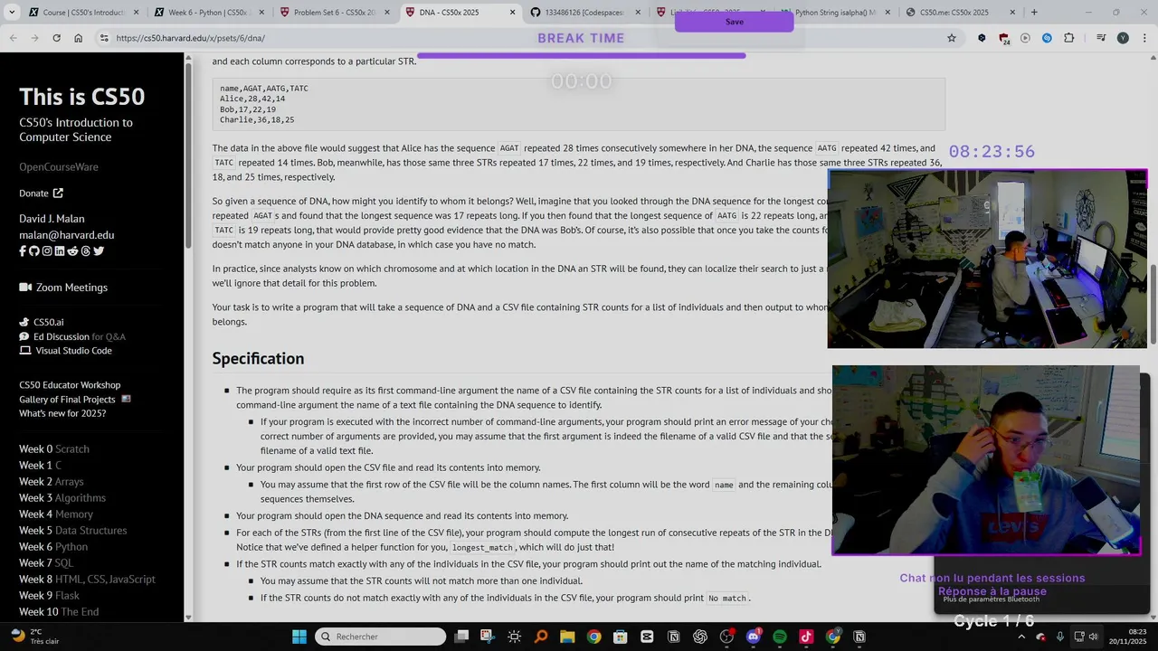Open the CS50.ai link
Viewport: 1158px width, 651px height.
point(42,322)
